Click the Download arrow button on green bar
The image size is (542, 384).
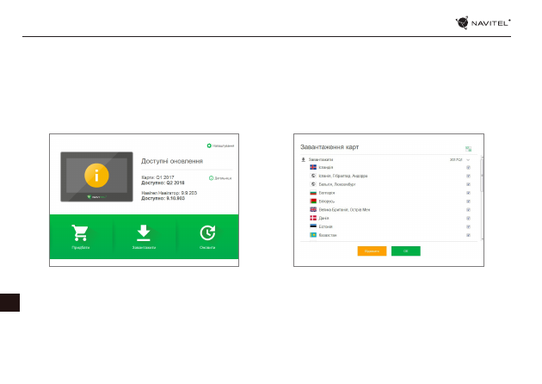tap(144, 236)
